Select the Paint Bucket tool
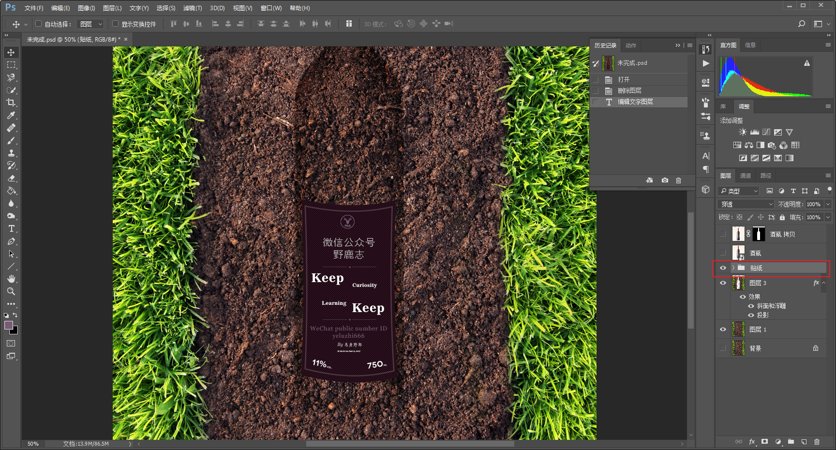This screenshot has width=836, height=450. pyautogui.click(x=11, y=191)
